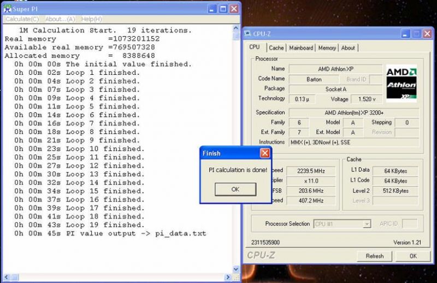Viewport: 437px width, 283px height.
Task: Click the core speed value 2239.5 MHz
Action: pyautogui.click(x=311, y=171)
